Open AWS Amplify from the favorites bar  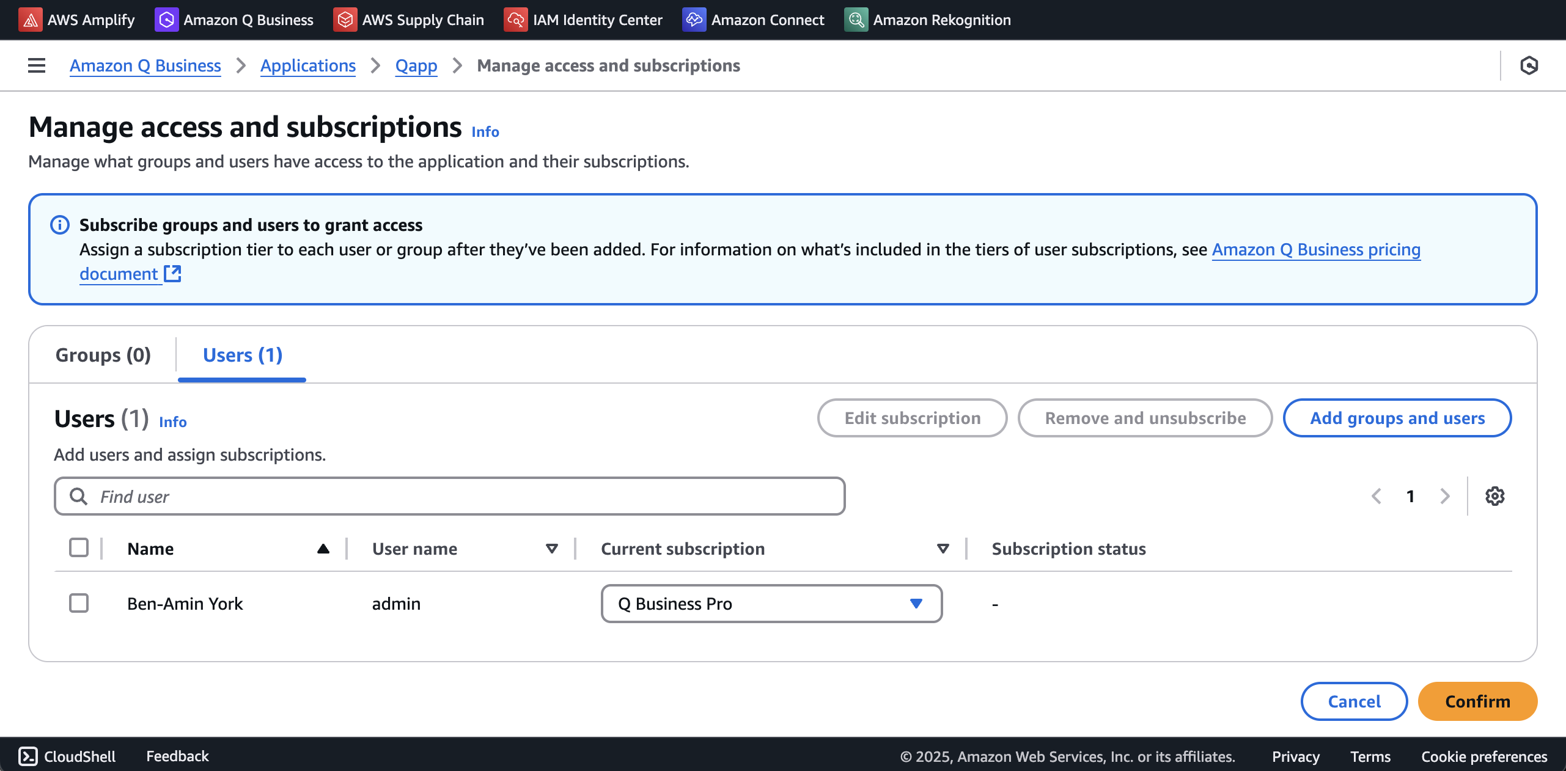pyautogui.click(x=76, y=19)
